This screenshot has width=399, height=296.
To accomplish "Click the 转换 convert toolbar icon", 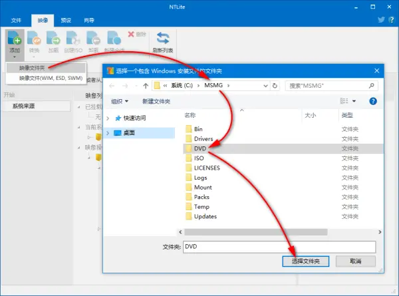I will click(x=34, y=39).
